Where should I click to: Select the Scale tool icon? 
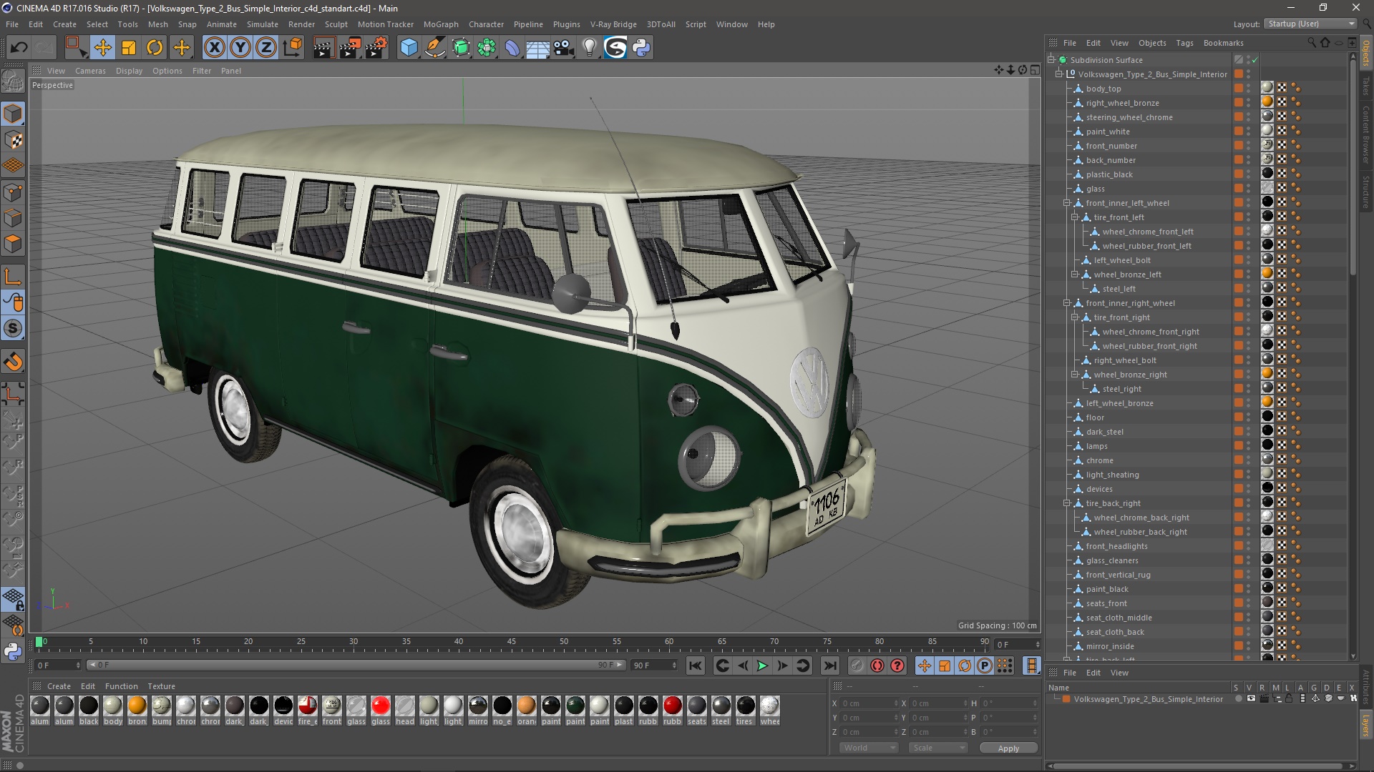(x=129, y=48)
